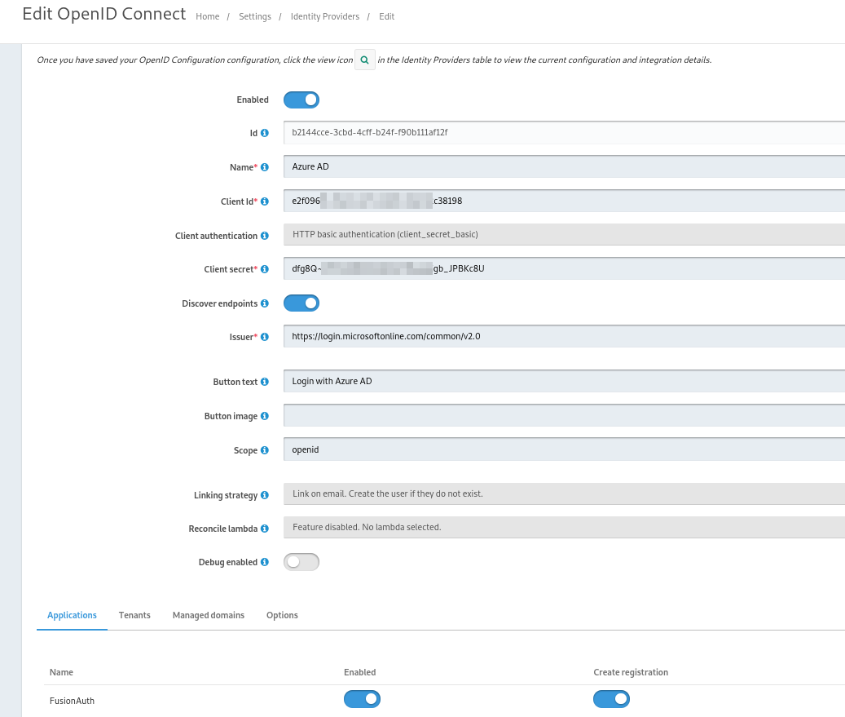Click the Name column header in applications table

click(61, 672)
